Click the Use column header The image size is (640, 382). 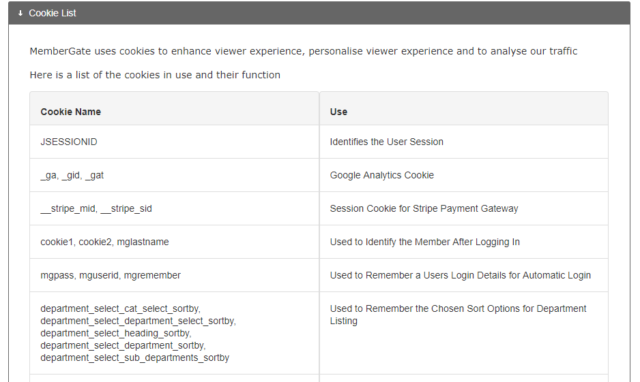pyautogui.click(x=338, y=112)
